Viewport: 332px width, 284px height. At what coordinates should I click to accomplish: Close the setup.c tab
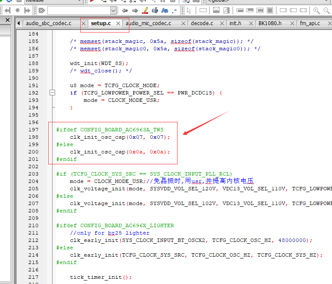[x=118, y=23]
